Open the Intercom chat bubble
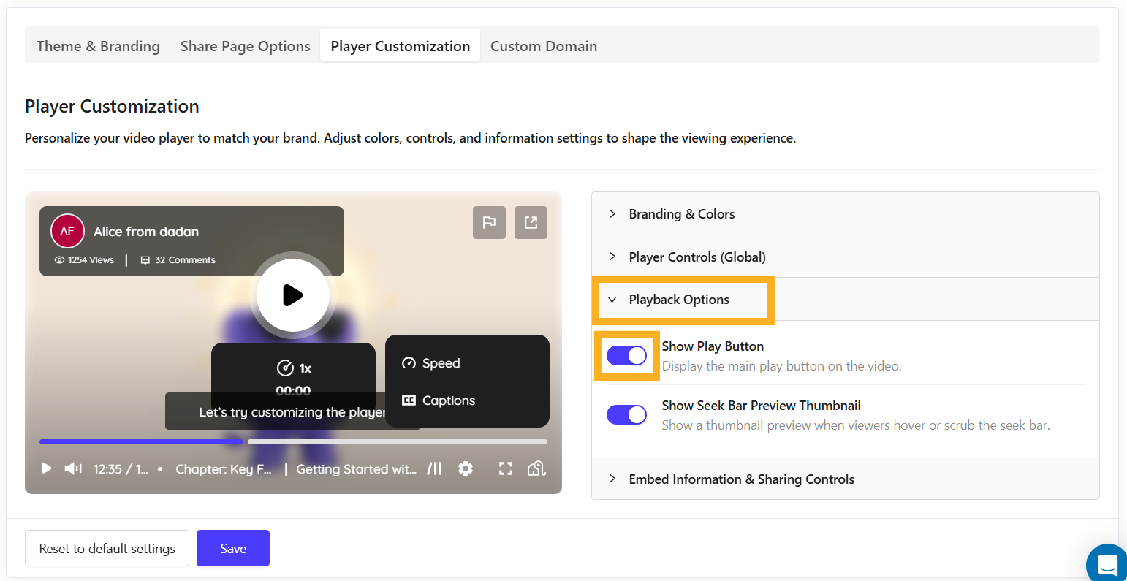Image resolution: width=1127 pixels, height=581 pixels. pyautogui.click(x=1107, y=563)
